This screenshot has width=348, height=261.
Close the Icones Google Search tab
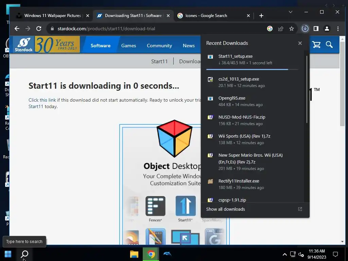248,16
